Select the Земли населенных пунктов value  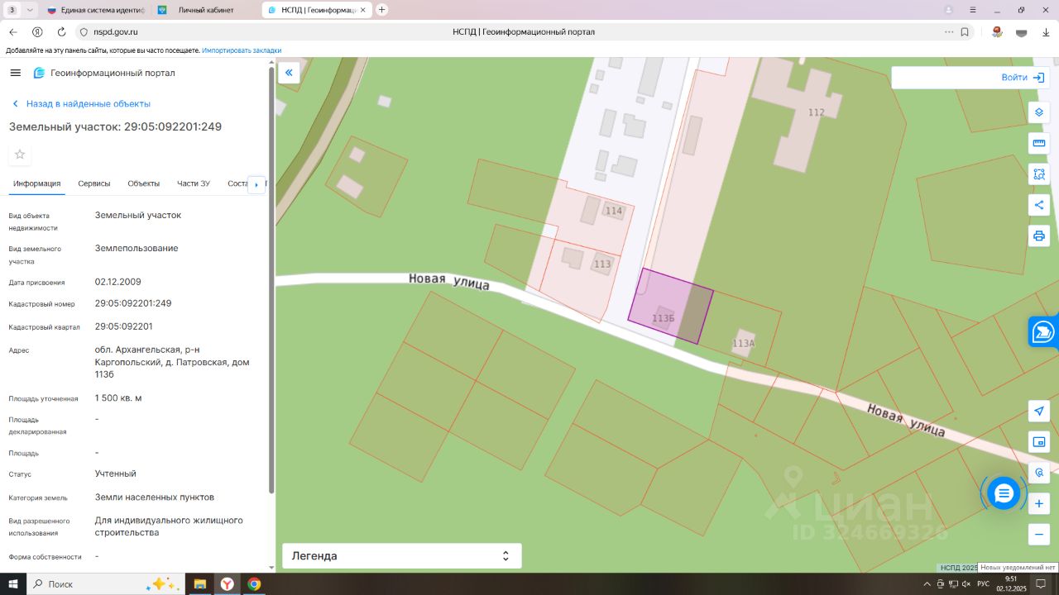tap(155, 497)
